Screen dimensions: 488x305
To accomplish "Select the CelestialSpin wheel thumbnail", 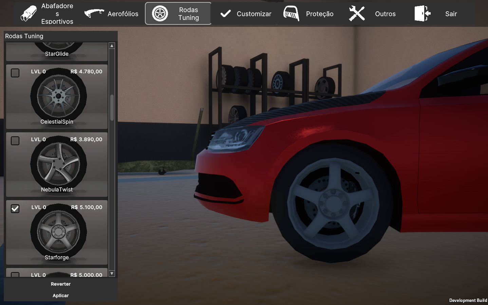I will [x=58, y=96].
